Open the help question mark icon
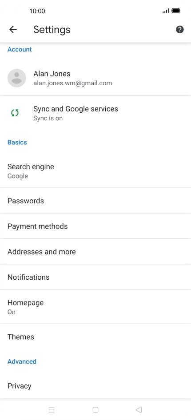Viewport: 191px width, 420px height. [x=180, y=29]
